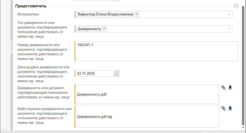Open the calendar picker for дата выдачи
The height and width of the screenshot is (133, 246).
pos(116,73)
